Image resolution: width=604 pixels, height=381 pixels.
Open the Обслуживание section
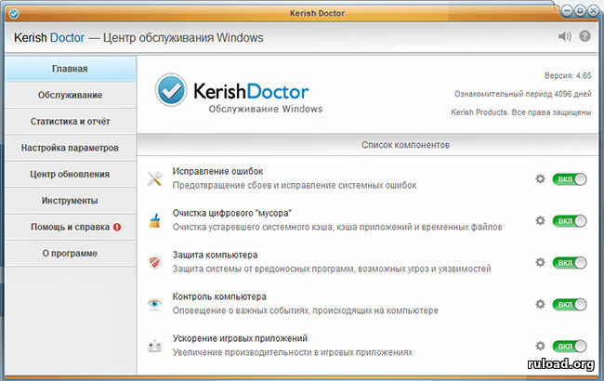[71, 95]
